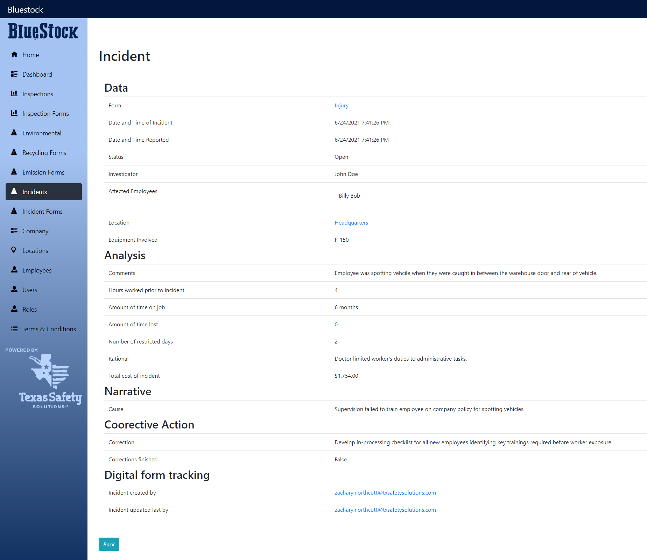Click the Environmental warning icon

click(x=14, y=133)
